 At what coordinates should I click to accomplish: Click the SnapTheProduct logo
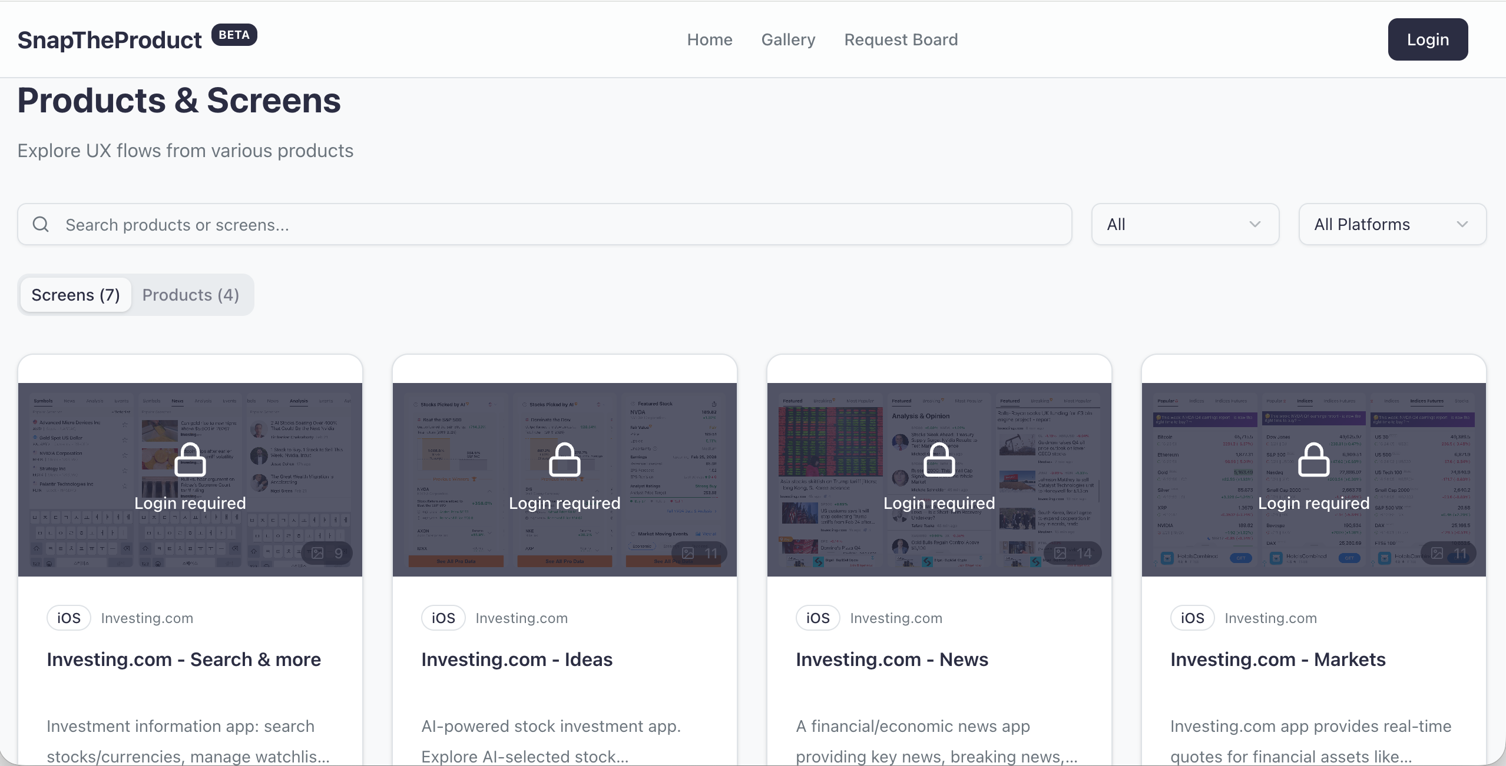click(x=110, y=40)
